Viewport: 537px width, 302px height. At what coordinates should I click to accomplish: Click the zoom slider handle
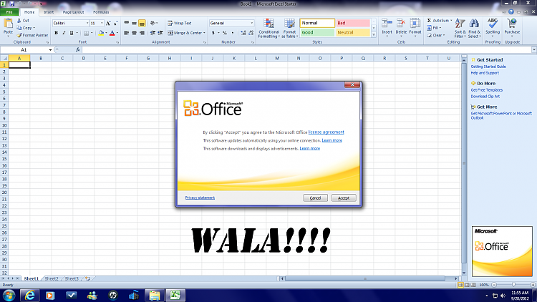click(513, 285)
